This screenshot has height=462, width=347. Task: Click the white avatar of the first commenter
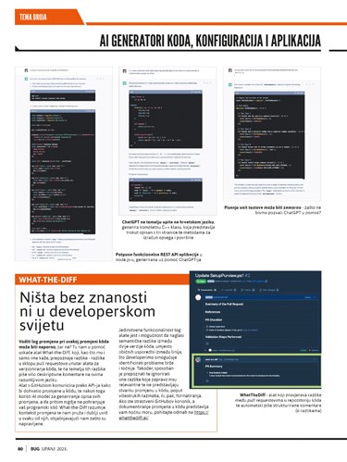pos(198,297)
